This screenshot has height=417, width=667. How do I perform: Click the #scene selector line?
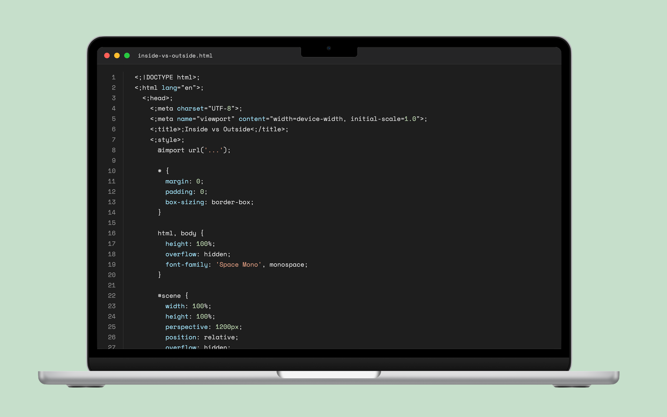coord(173,296)
